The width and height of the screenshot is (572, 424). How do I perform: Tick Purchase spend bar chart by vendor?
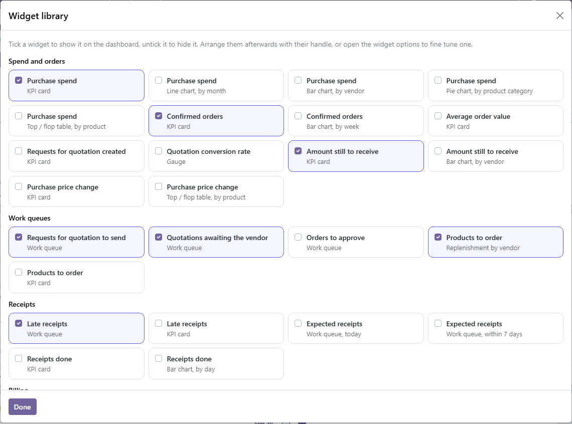pos(298,81)
